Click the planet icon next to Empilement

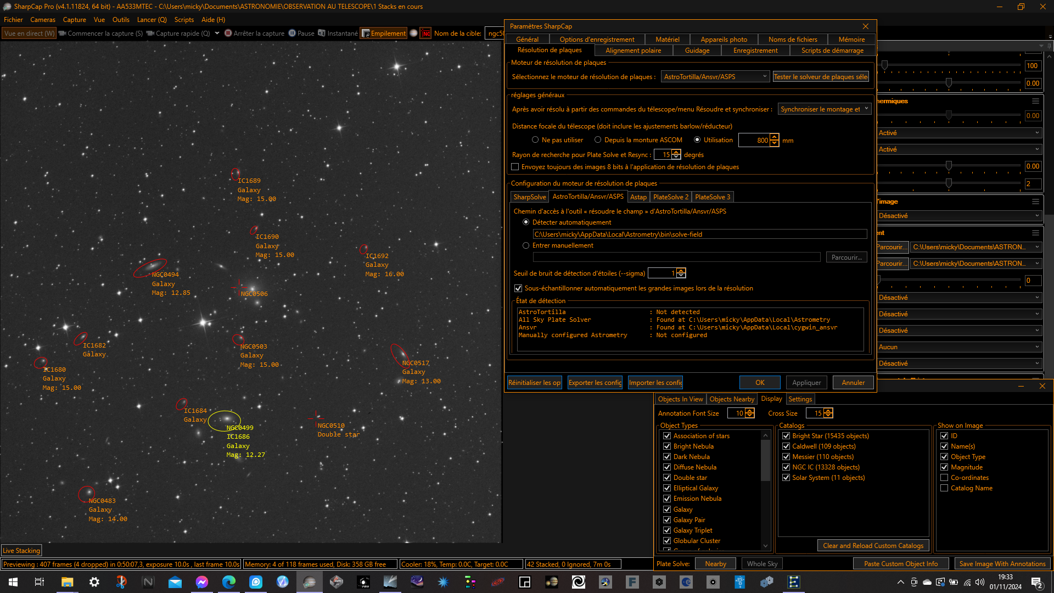pos(414,33)
